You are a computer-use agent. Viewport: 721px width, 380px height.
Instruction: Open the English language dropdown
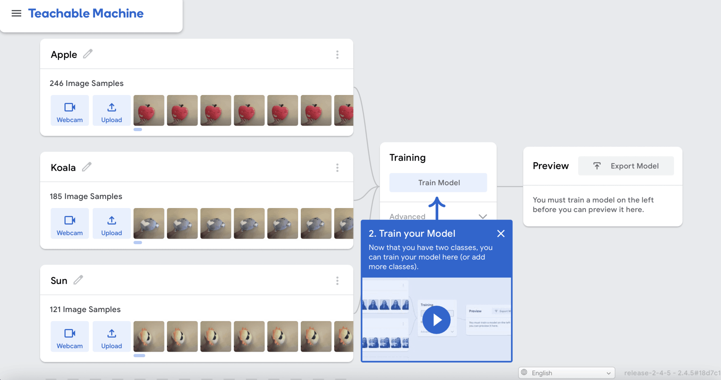(x=566, y=373)
